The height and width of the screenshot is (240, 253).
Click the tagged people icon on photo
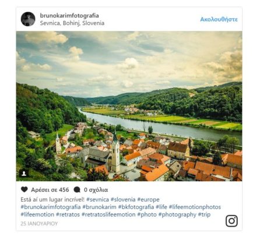(x=24, y=174)
